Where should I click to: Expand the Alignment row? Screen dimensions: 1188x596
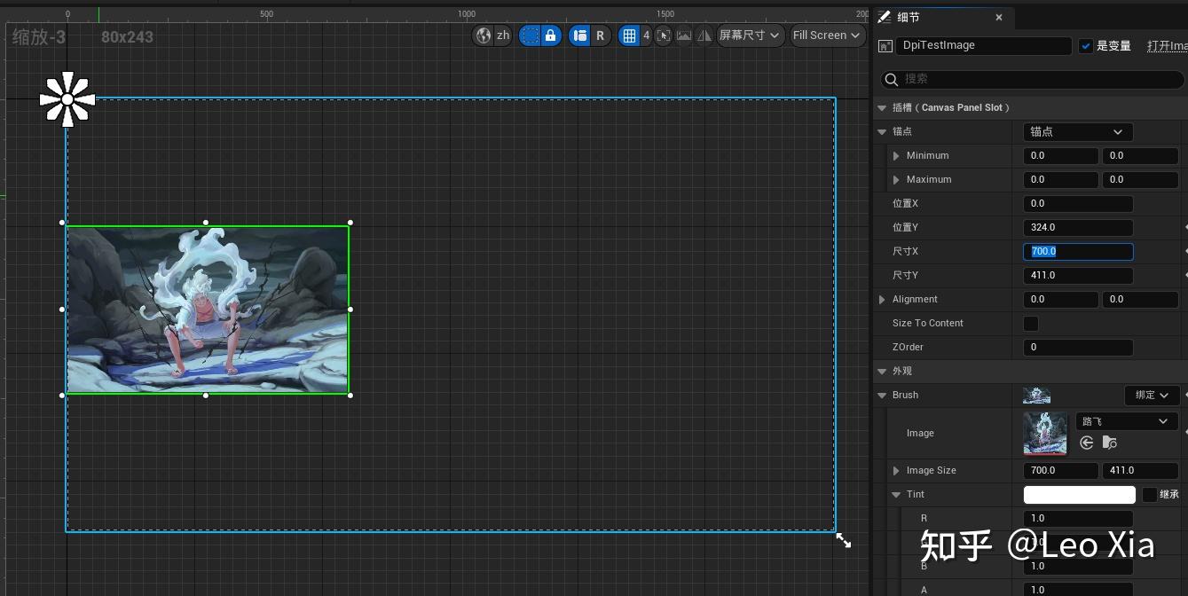[x=882, y=299]
